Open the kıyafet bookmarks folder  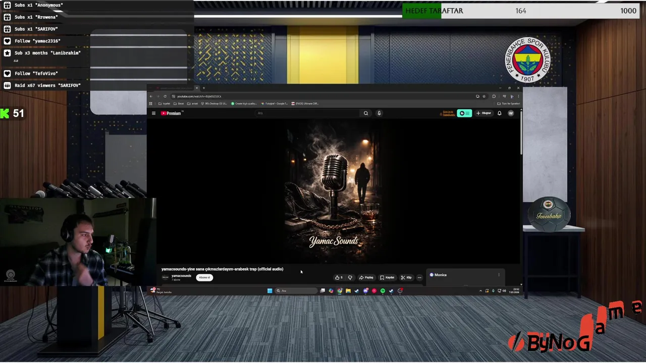164,103
